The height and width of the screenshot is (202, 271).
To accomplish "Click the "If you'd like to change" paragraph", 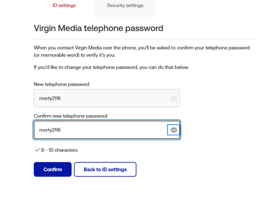I will (111, 67).
